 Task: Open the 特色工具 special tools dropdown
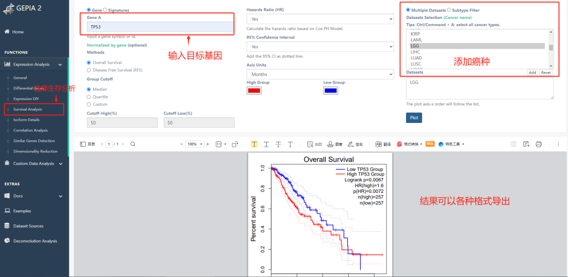451,144
